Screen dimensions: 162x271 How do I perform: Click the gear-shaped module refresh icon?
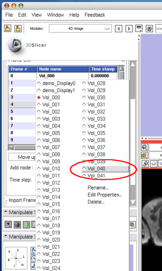(x=149, y=28)
